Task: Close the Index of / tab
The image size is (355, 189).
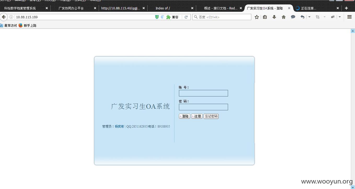Action: 192,8
